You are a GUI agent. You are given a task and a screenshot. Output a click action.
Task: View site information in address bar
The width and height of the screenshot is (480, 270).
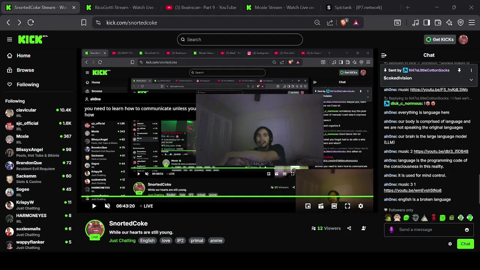pyautogui.click(x=98, y=22)
